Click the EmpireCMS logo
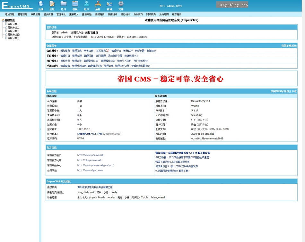The width and height of the screenshot is (305, 242). click(x=17, y=5)
